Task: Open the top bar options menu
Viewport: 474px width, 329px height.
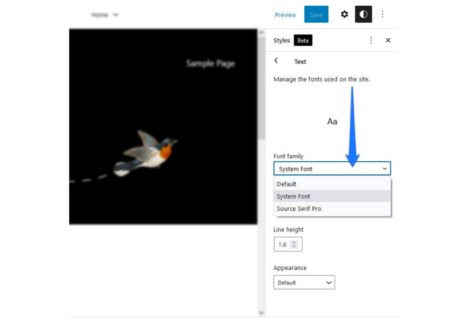Action: pos(383,14)
